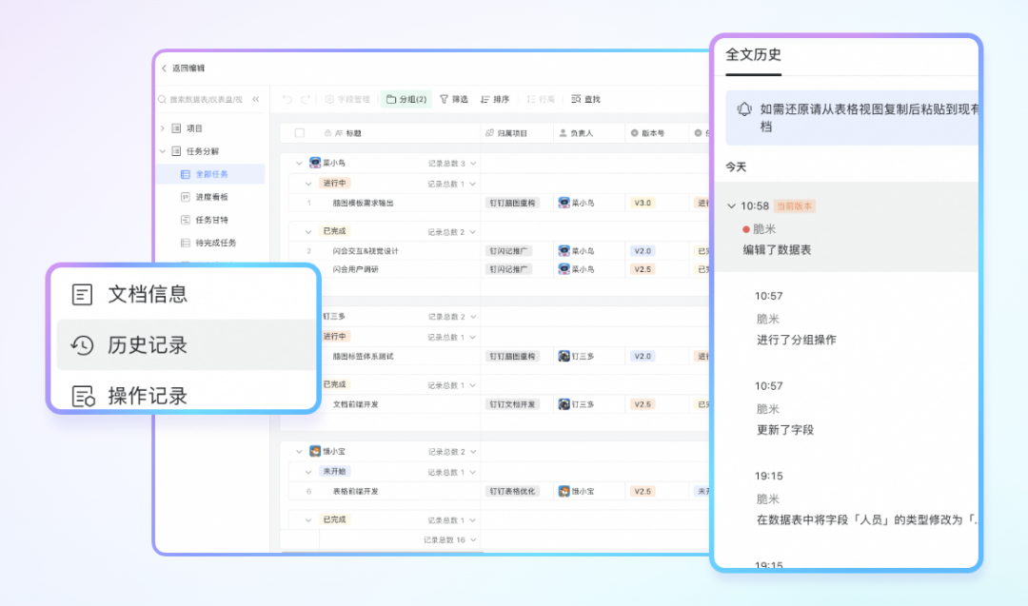Click the 查找 search tool
Screen dimensions: 1028x606
pos(585,99)
